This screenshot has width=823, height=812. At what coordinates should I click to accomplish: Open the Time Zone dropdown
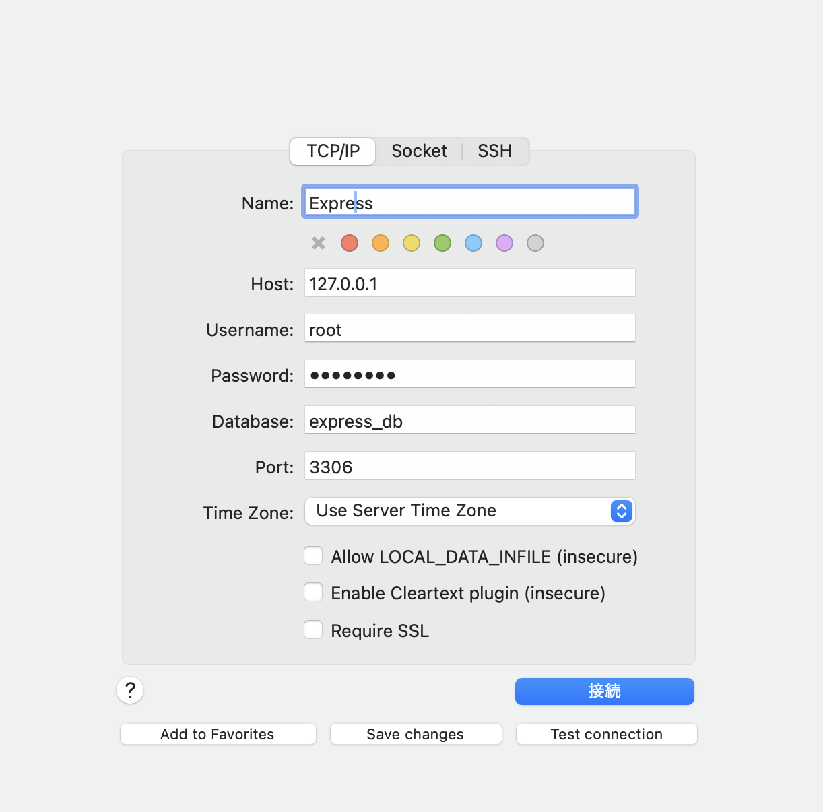click(x=469, y=511)
